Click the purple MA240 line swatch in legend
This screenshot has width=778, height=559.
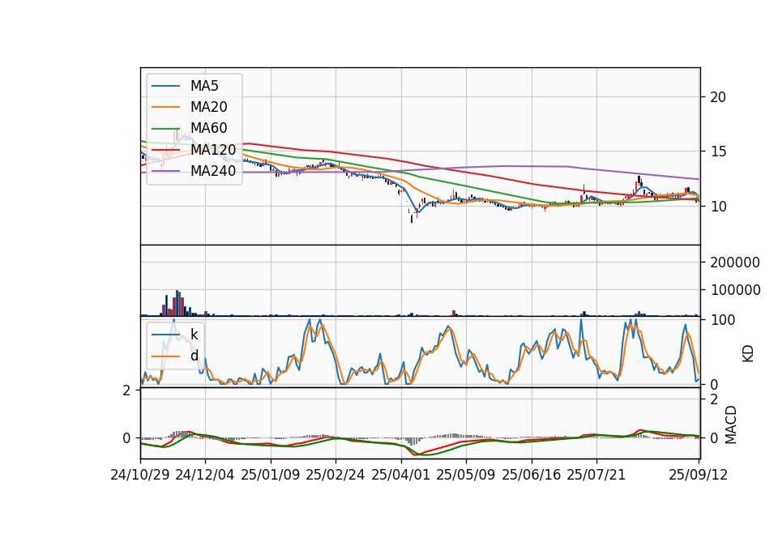(x=165, y=171)
